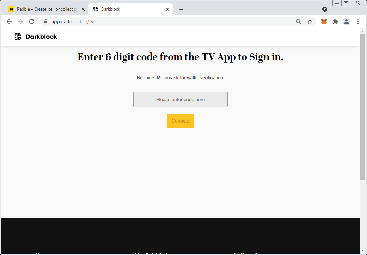Click the 'Enter 6 digit code' heading

coord(181,57)
